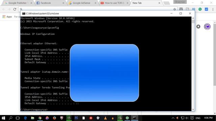Minimize the cmd.exe window
Image resolution: width=216 pixels, height=121 pixels.
[x=171, y=13]
